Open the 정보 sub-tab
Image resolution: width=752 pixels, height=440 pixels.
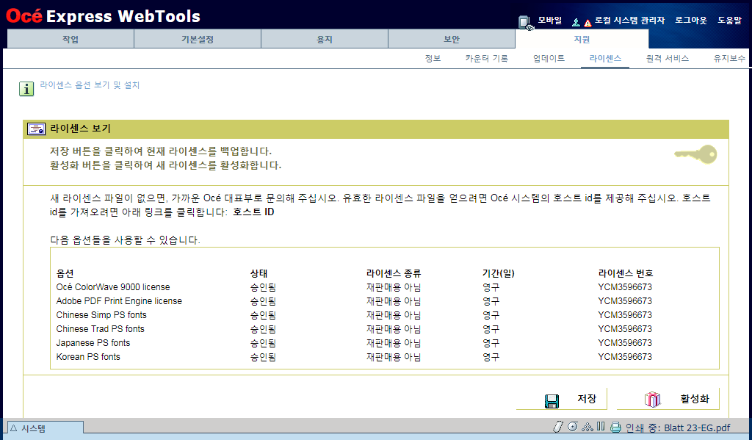433,59
